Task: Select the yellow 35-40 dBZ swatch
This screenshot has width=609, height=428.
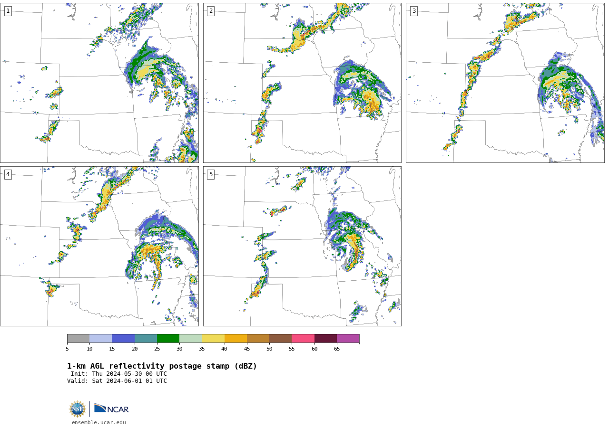Action: pyautogui.click(x=213, y=338)
